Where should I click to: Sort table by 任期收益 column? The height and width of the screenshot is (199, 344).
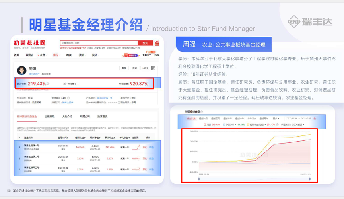click(80, 137)
